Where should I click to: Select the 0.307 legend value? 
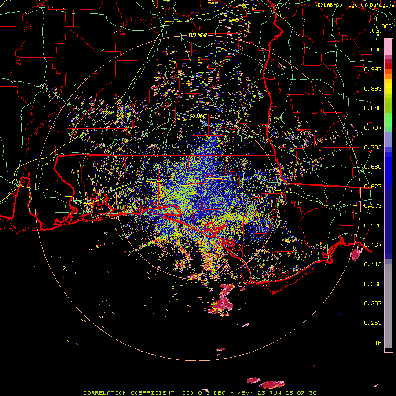pos(373,304)
